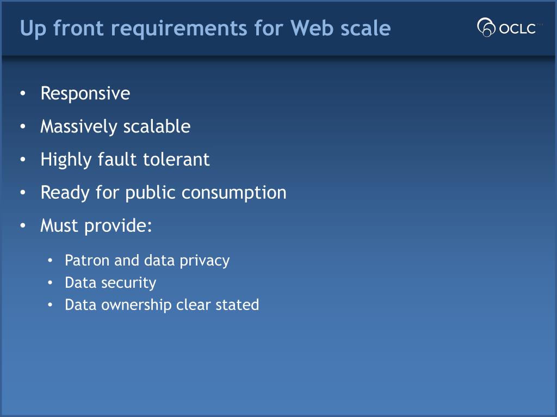Select 'Data ownership clear stated' line
This screenshot has width=557, height=417.
[162, 305]
